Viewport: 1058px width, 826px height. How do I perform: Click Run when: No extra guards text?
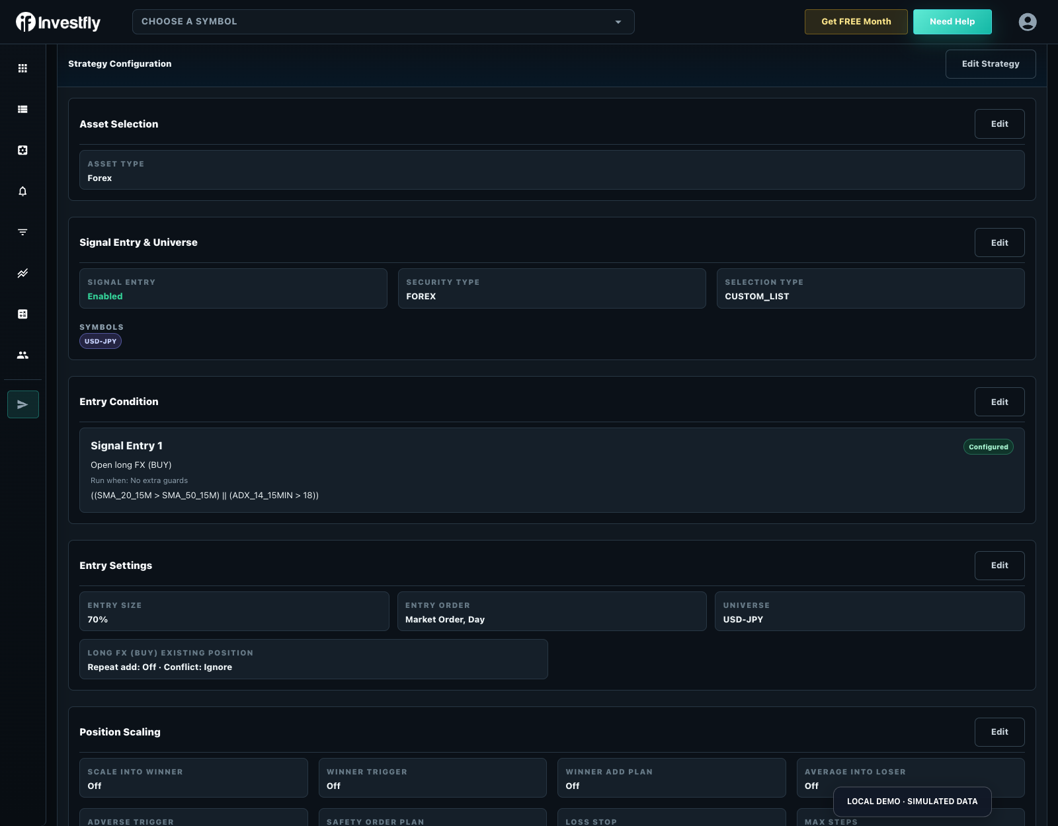tap(139, 481)
